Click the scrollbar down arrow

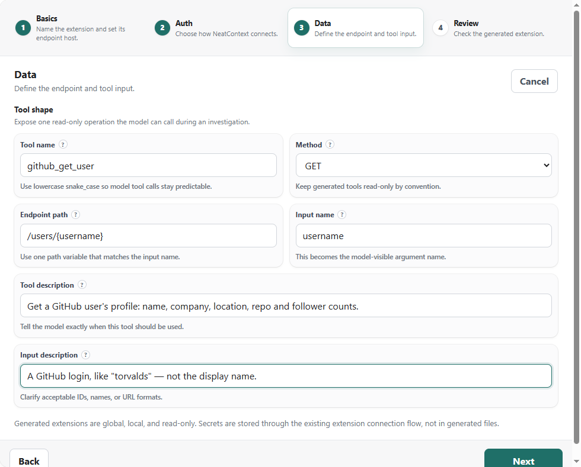point(576,462)
